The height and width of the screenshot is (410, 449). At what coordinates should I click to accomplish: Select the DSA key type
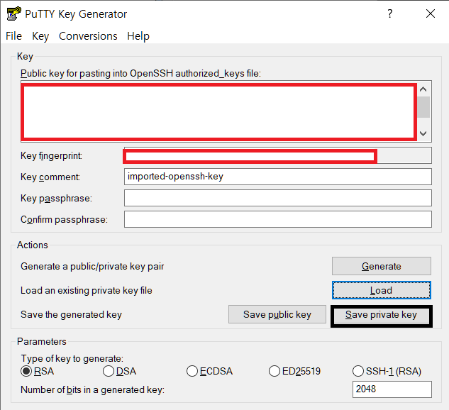click(x=120, y=371)
